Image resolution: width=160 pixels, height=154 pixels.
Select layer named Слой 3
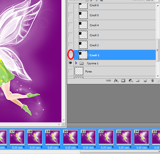coord(94,35)
